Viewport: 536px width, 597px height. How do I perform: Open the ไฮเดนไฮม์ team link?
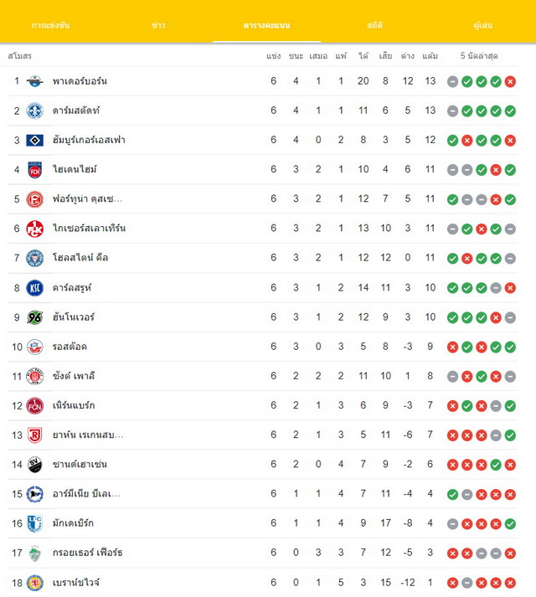tap(75, 169)
